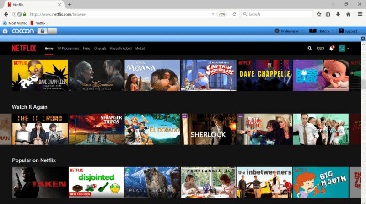Open the Taken thumbnail

pos(40,182)
